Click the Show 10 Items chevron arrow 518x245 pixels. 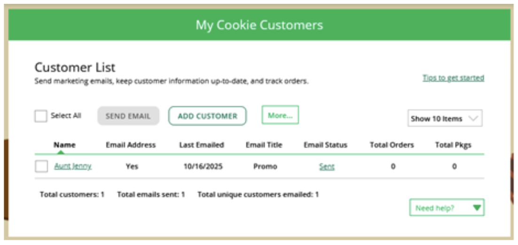click(x=473, y=119)
